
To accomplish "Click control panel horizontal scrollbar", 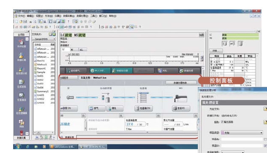I will coord(147,132).
